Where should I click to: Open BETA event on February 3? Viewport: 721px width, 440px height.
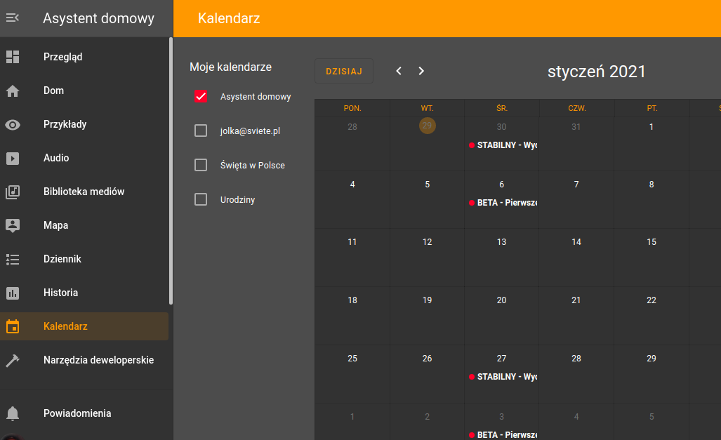(x=503, y=435)
